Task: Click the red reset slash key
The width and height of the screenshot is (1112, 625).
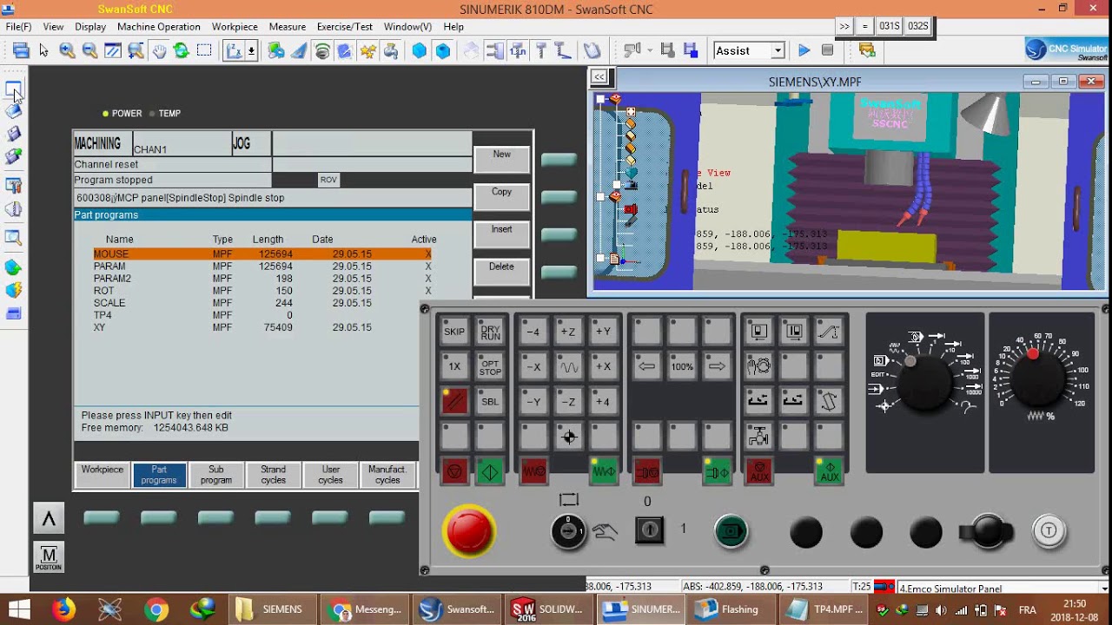Action: (454, 402)
